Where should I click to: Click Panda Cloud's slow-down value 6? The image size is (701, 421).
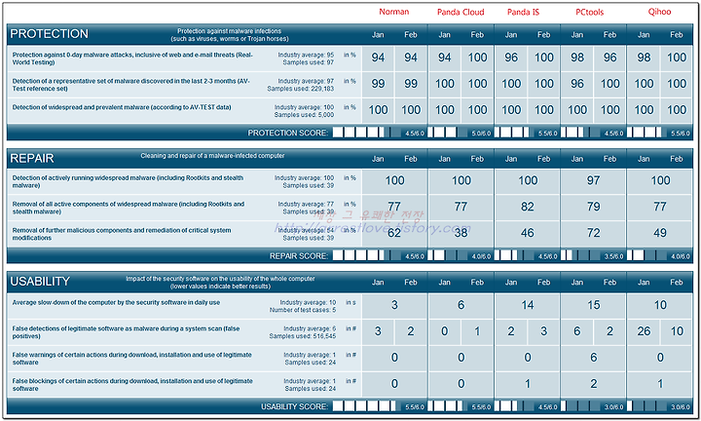(x=461, y=305)
